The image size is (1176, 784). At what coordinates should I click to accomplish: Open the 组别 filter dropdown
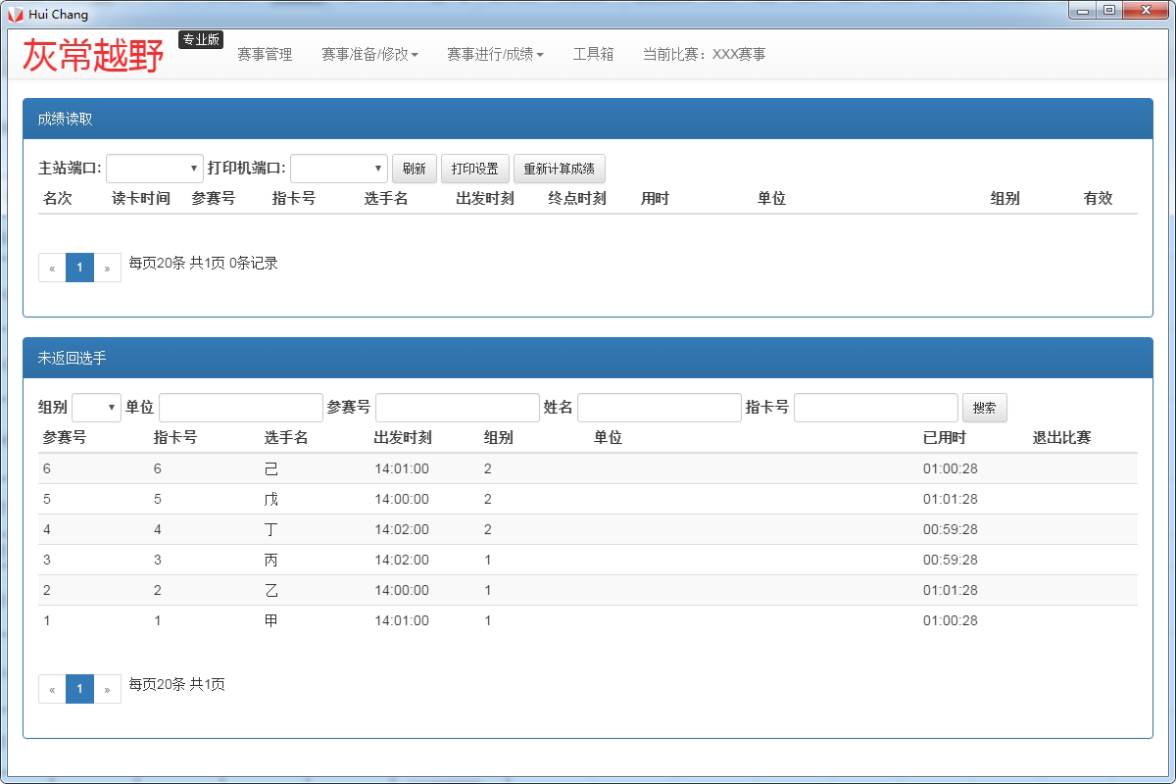[x=96, y=408]
